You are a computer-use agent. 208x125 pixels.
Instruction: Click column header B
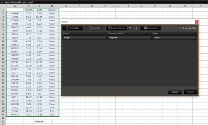28,6
